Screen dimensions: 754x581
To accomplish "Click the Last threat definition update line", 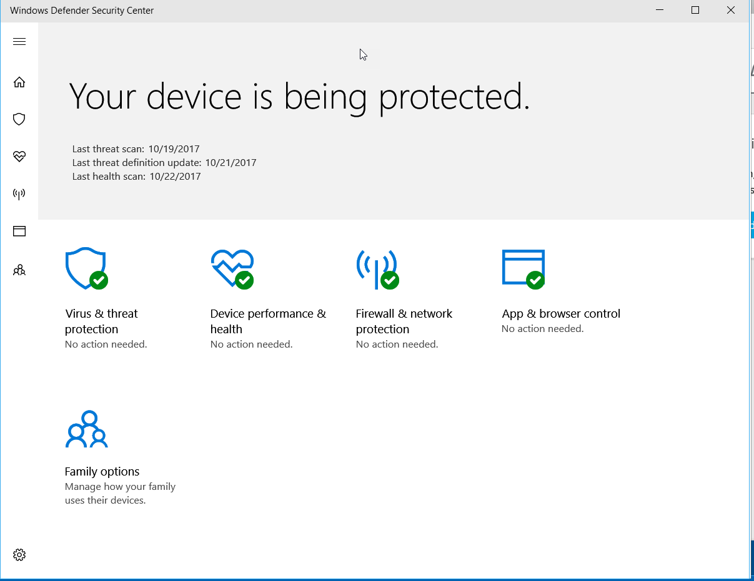I will click(164, 163).
